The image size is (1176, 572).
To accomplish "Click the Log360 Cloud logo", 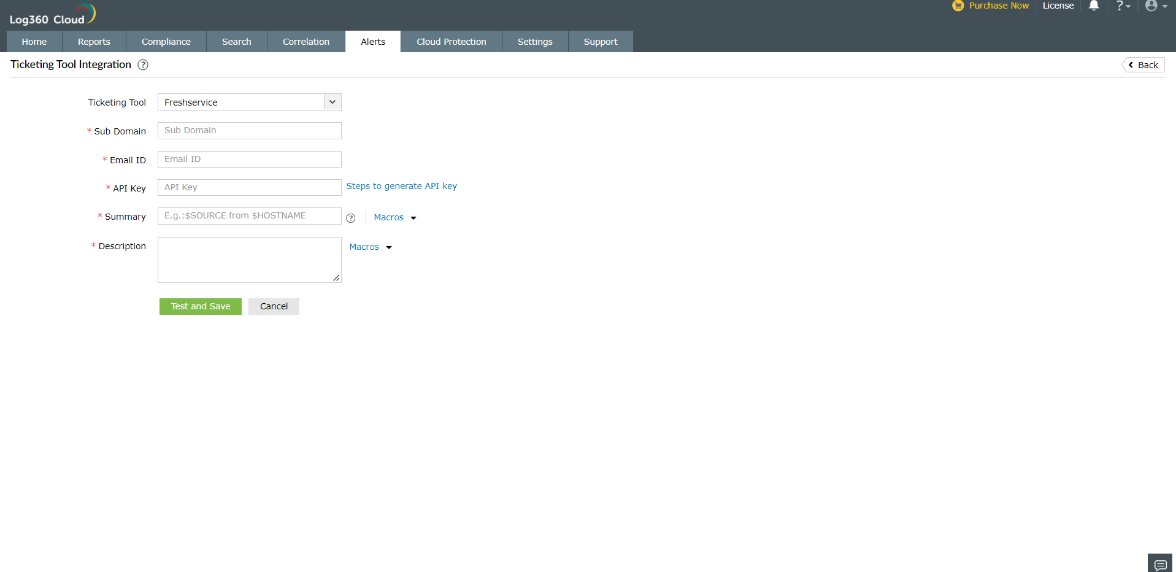I will (53, 15).
